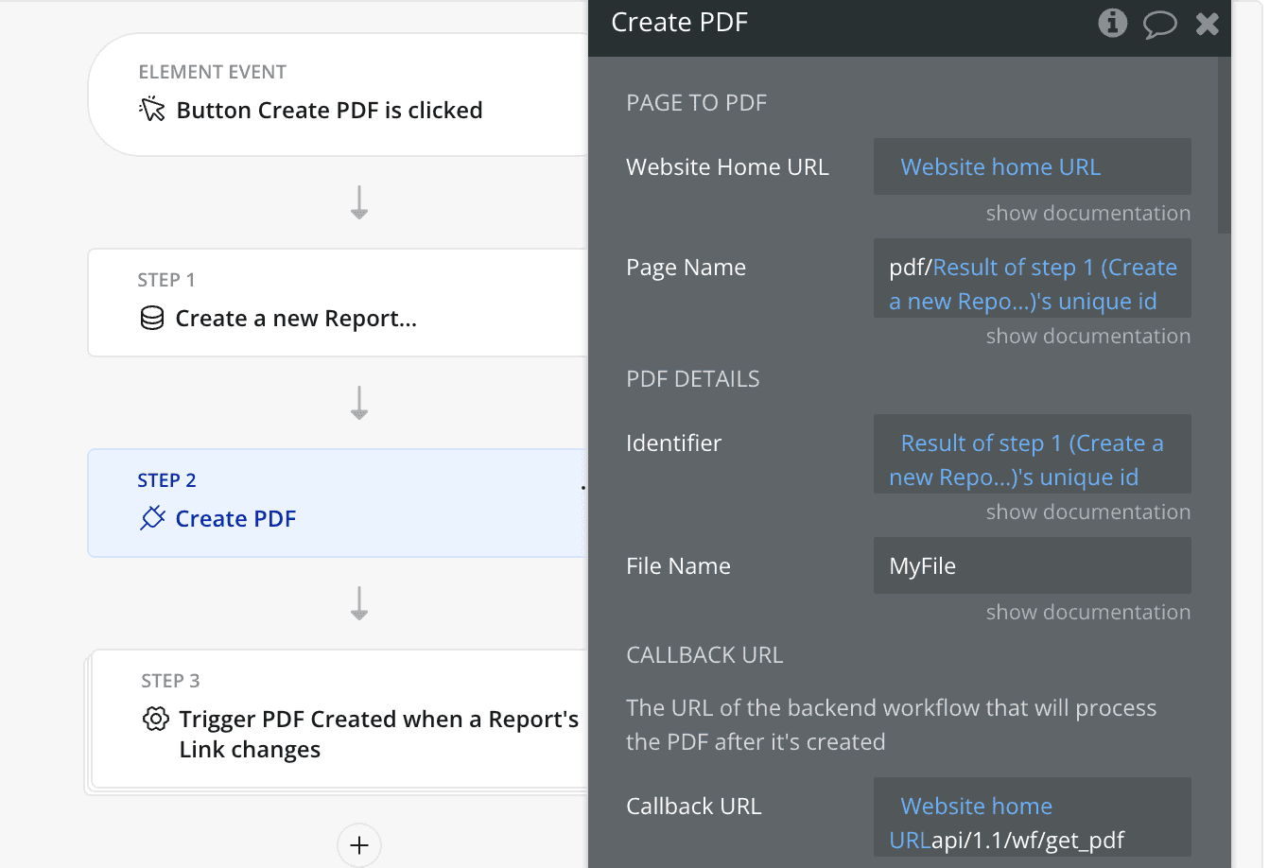Add a new step with the plus button
The width and height of the screenshot is (1269, 868).
359,844
